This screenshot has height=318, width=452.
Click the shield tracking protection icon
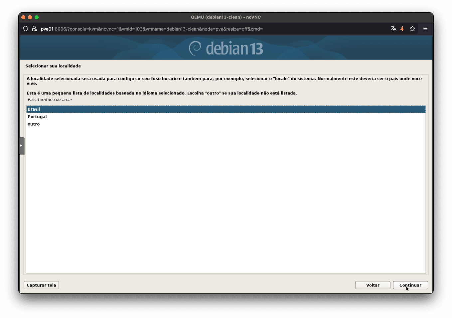26,29
